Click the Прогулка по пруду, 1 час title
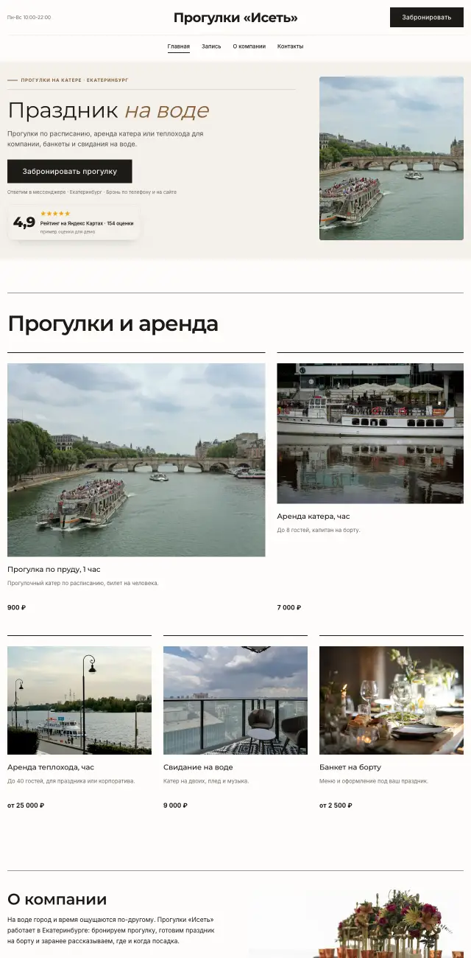The height and width of the screenshot is (958, 471). pyautogui.click(x=54, y=570)
